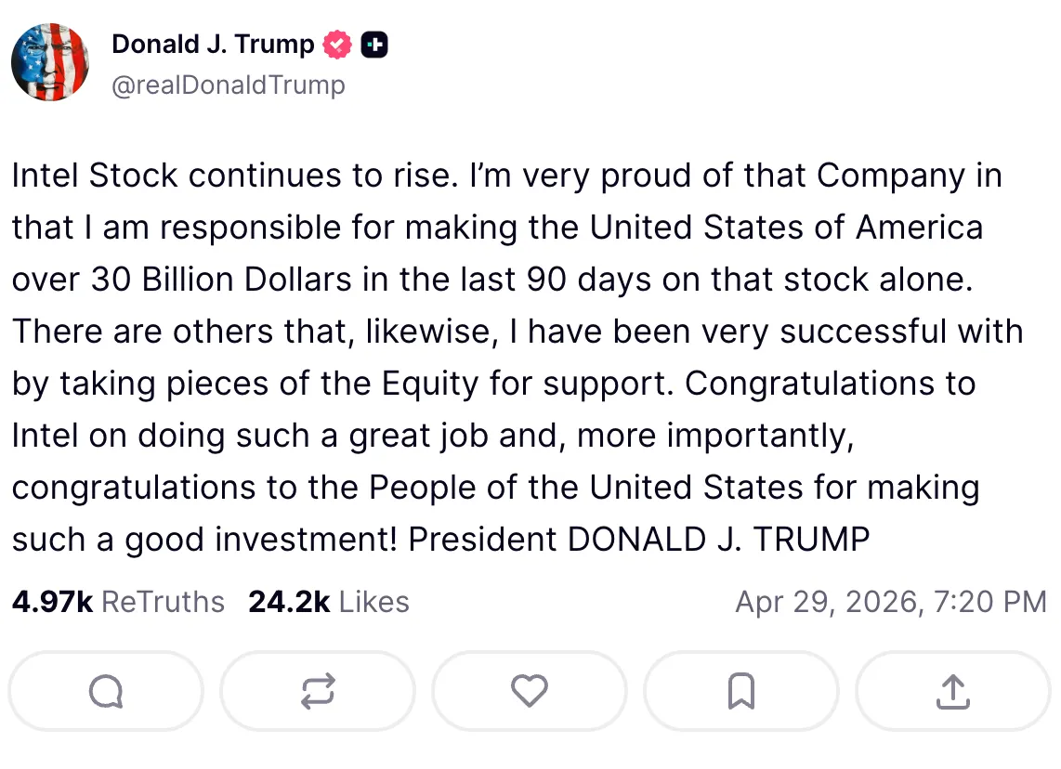
Task: Click the President DONALD J. TRUMP signature
Action: click(639, 540)
